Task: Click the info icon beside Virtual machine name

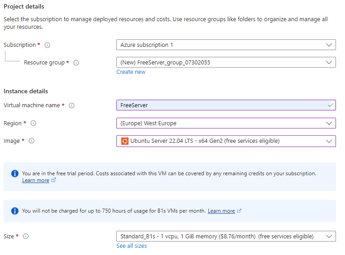Action: [72, 105]
